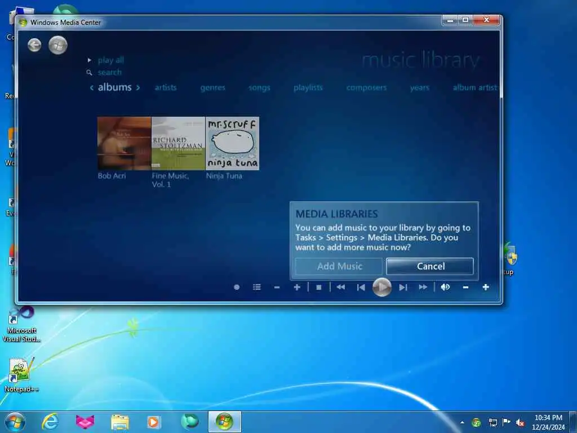This screenshot has width=577, height=433.
Task: Go back using the back arrow button
Action: pos(34,45)
